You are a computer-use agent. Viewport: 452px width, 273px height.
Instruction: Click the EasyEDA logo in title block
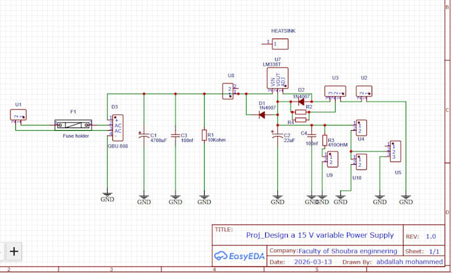pos(239,256)
